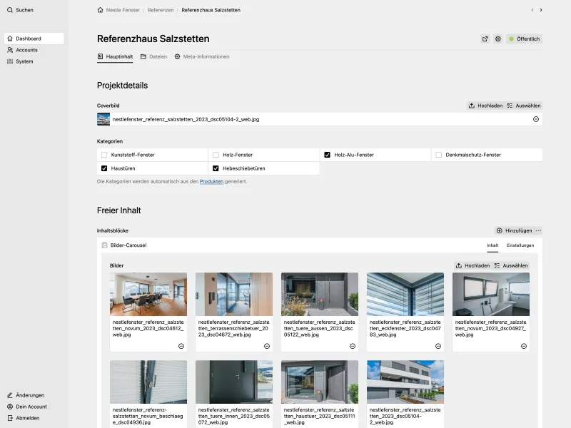The image size is (571, 428).
Task: Remove the coverbild via its circled minus control
Action: (x=535, y=119)
